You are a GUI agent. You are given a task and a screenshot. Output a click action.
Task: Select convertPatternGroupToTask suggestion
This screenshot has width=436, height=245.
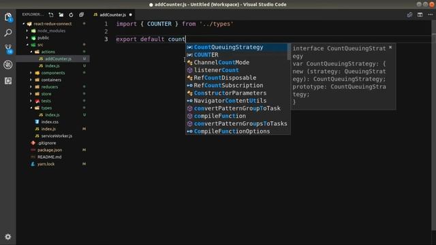(x=236, y=108)
